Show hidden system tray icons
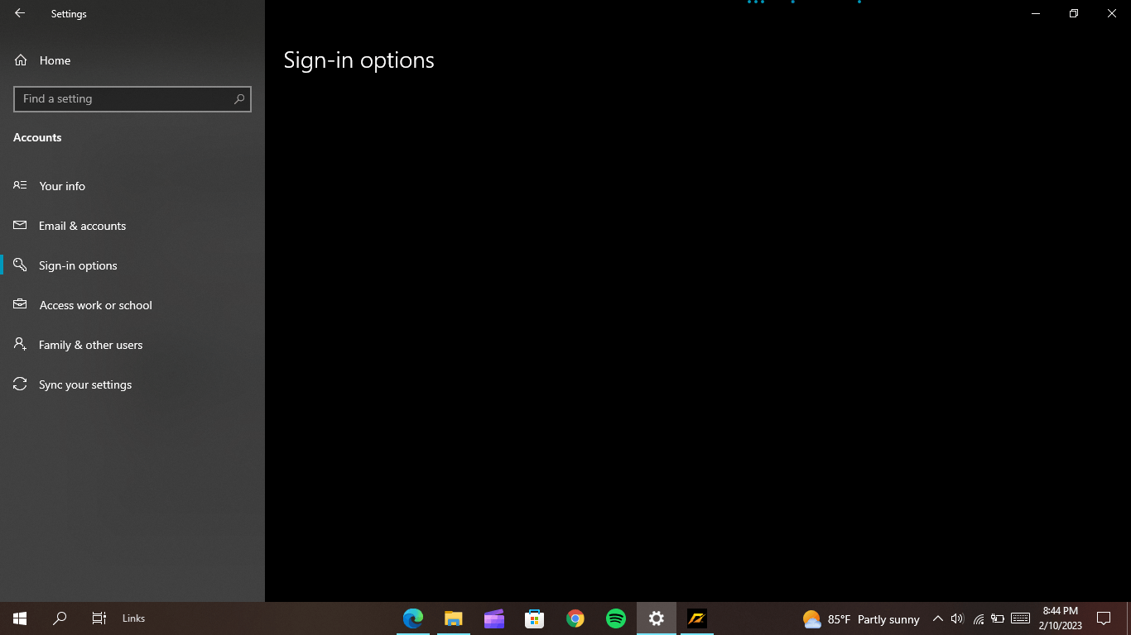 pos(938,618)
